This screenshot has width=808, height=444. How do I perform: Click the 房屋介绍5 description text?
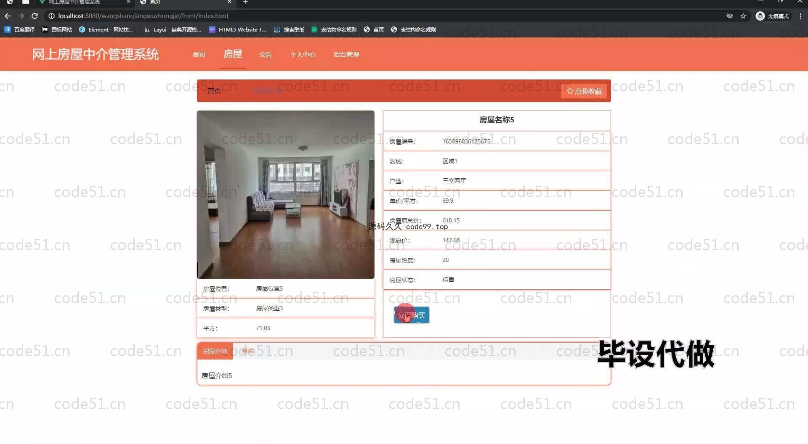pyautogui.click(x=217, y=375)
